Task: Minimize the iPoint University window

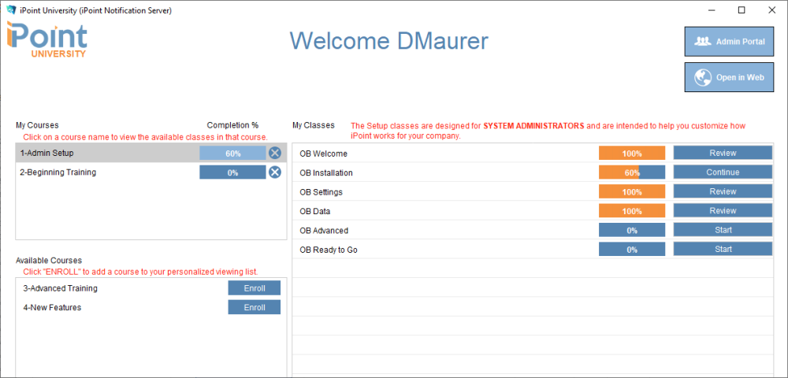Action: (712, 9)
